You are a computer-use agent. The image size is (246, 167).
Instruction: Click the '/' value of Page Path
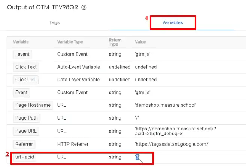coord(137,118)
